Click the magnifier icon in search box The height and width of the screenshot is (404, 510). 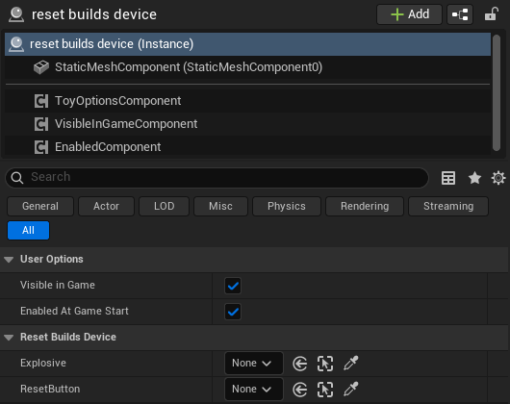[x=17, y=178]
